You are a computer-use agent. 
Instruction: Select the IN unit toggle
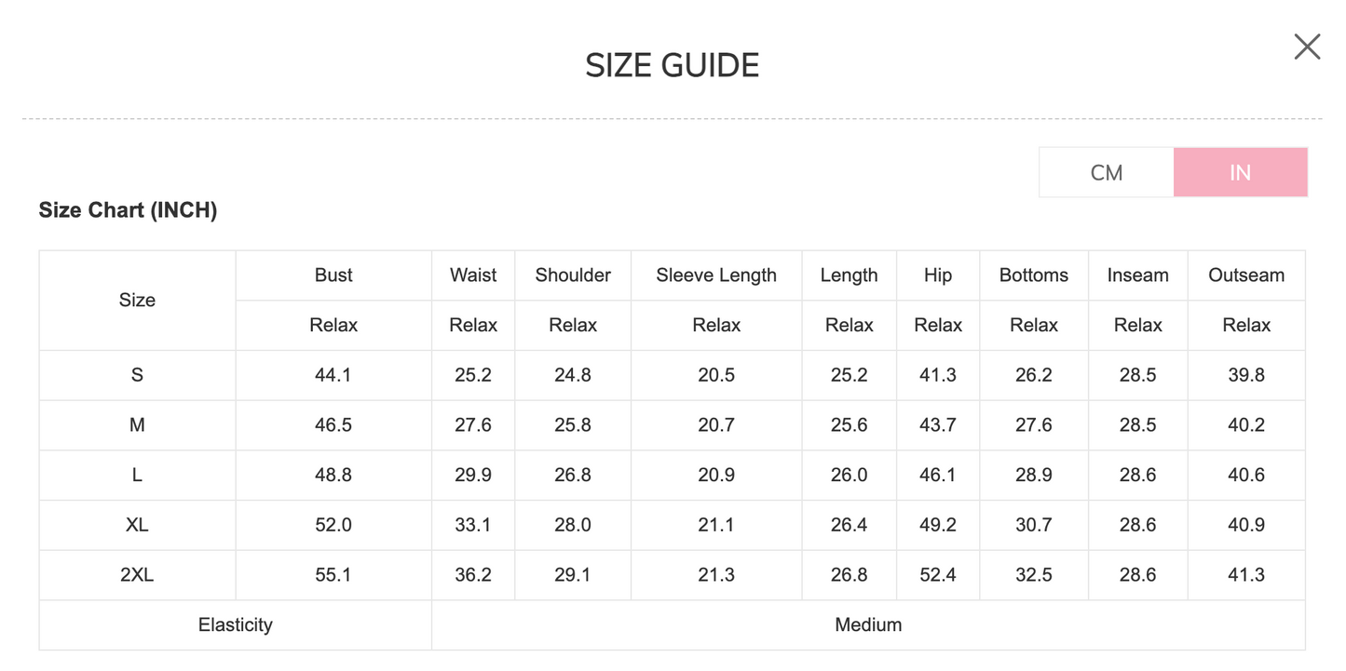tap(1240, 172)
